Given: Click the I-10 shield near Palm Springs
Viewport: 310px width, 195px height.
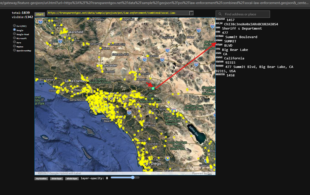Looking at the screenshot, I should [173, 111].
